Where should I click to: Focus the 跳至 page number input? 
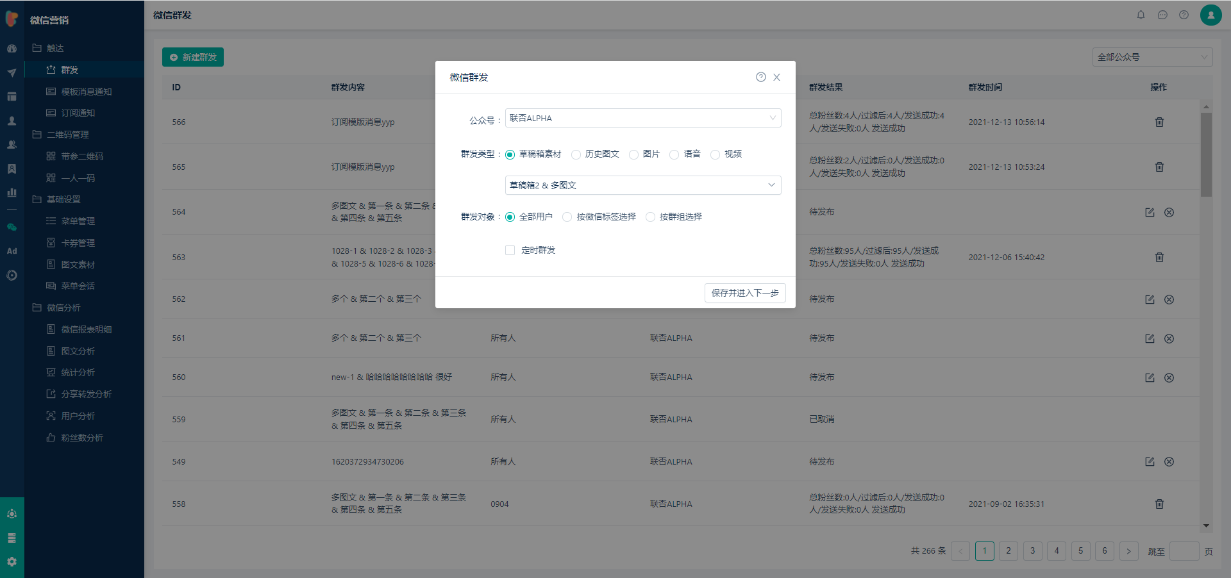tap(1184, 551)
